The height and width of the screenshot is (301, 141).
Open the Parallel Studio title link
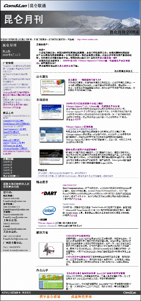point(69,204)
